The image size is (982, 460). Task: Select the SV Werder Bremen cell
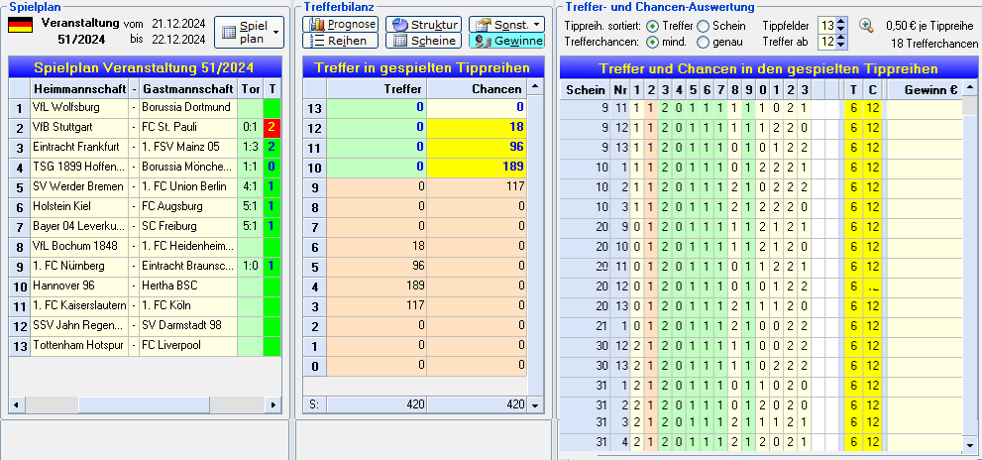(x=79, y=186)
